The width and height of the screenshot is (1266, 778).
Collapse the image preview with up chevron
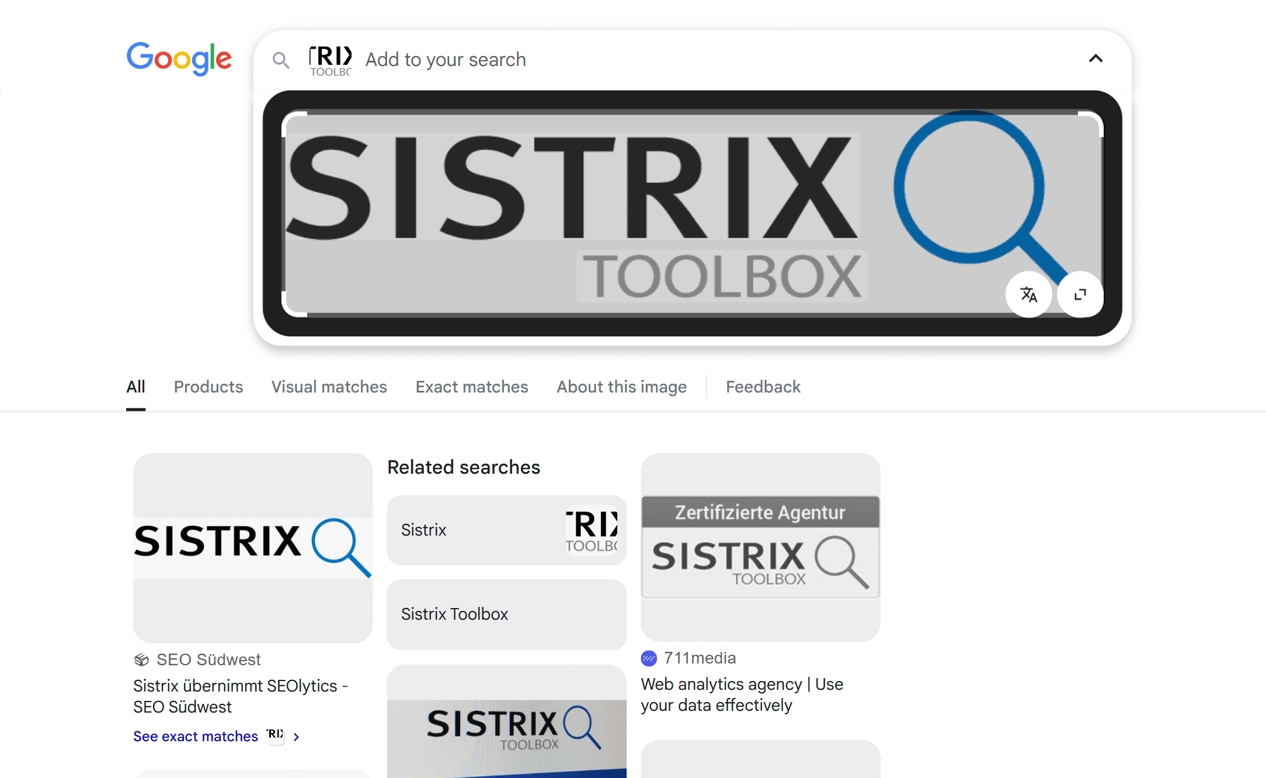1095,58
